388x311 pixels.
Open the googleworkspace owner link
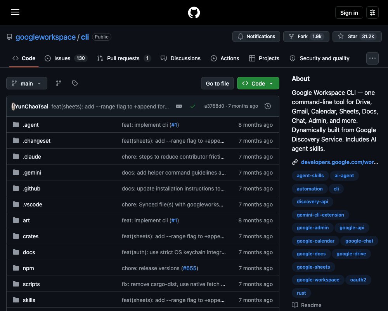[45, 37]
